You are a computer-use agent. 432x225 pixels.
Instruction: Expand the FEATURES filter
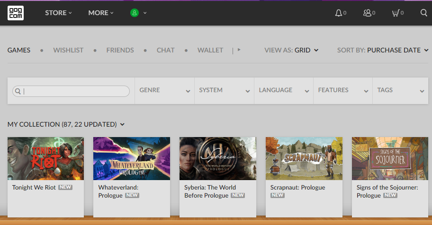coord(343,90)
